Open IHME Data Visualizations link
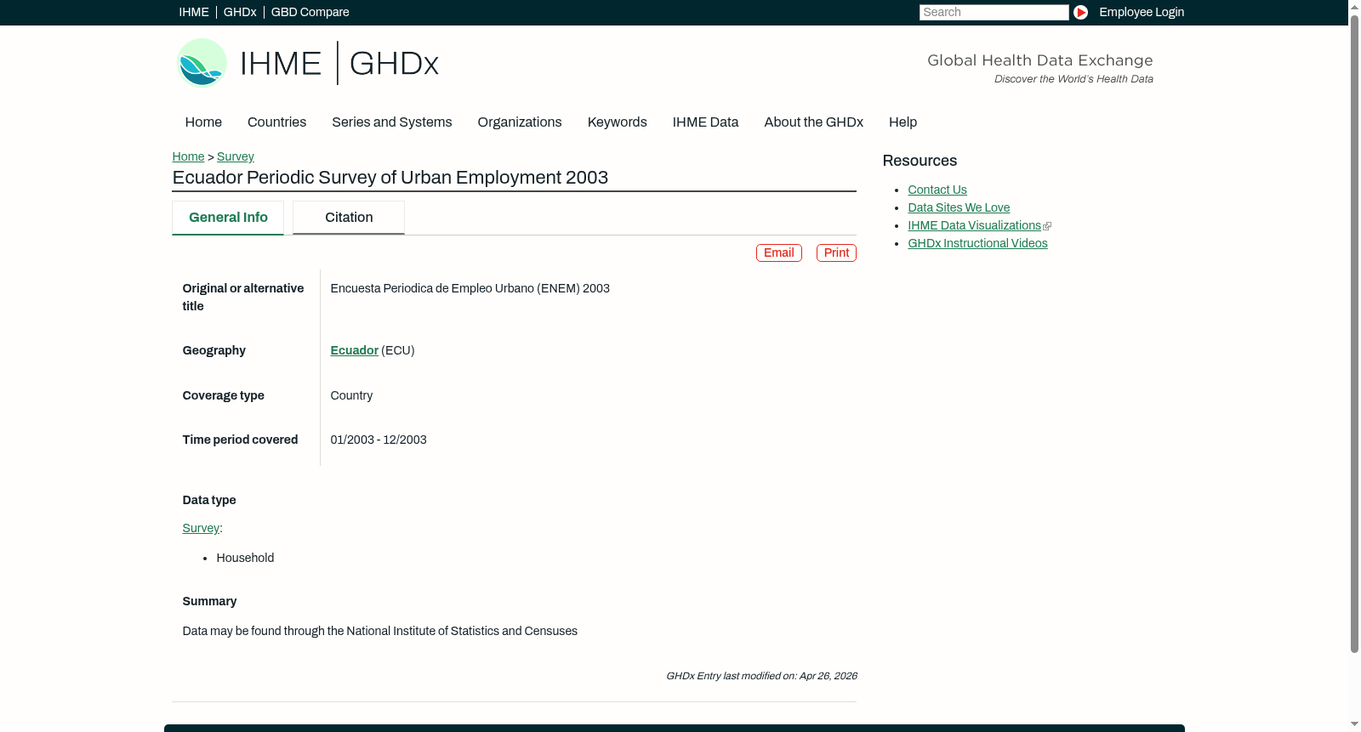Image resolution: width=1361 pixels, height=732 pixels. 975,226
